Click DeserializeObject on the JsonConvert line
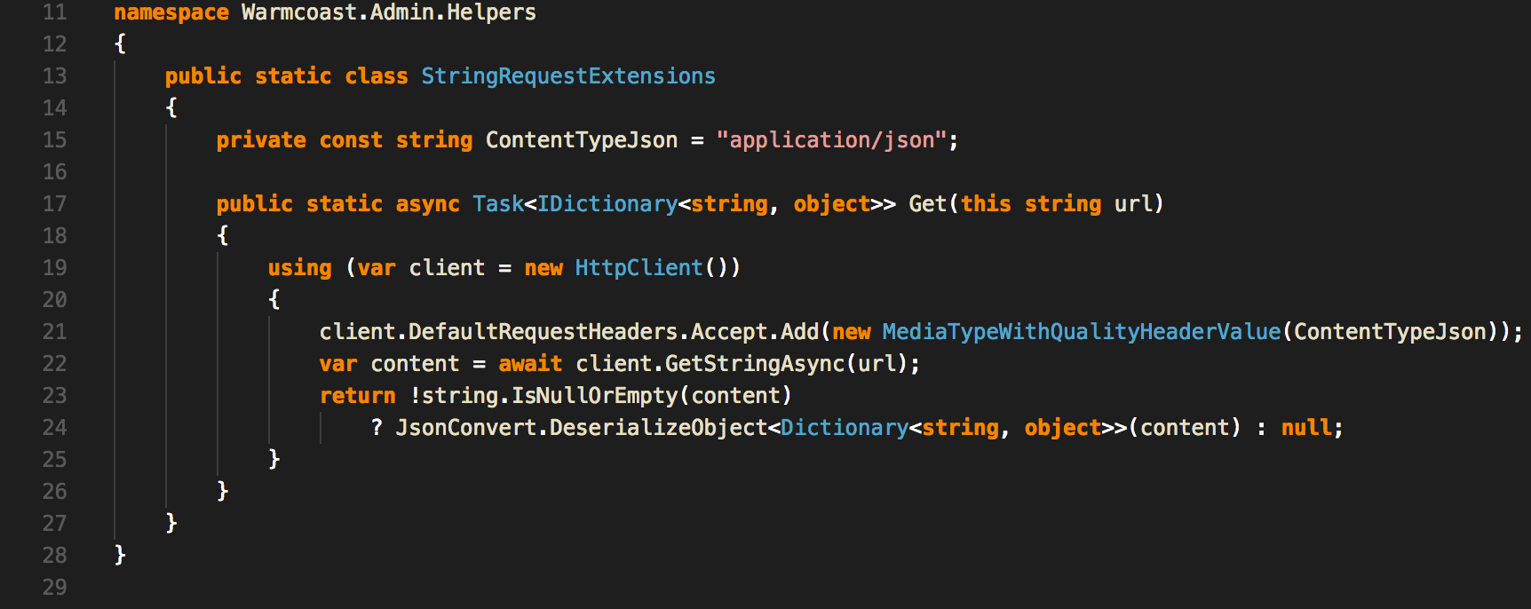 pos(658,428)
